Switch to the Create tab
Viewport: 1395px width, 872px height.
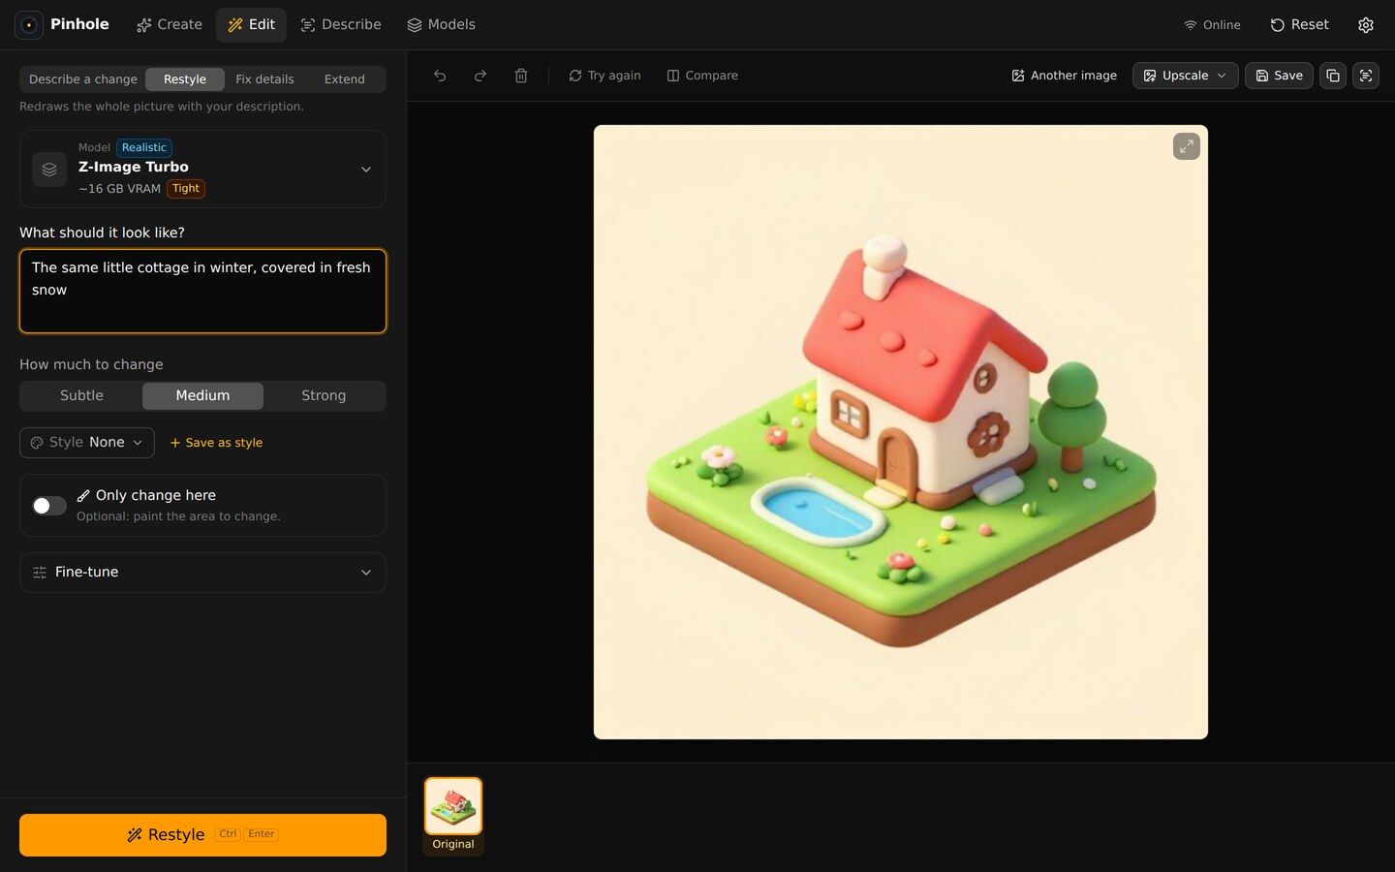pos(170,25)
